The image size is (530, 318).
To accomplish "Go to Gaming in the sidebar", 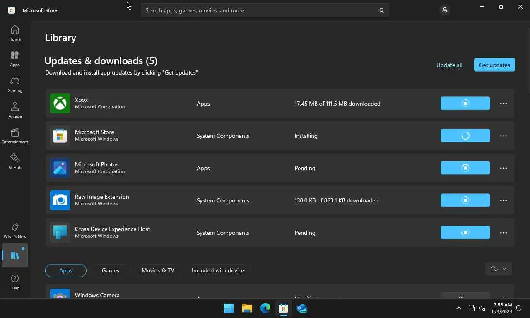I will 15,84.
